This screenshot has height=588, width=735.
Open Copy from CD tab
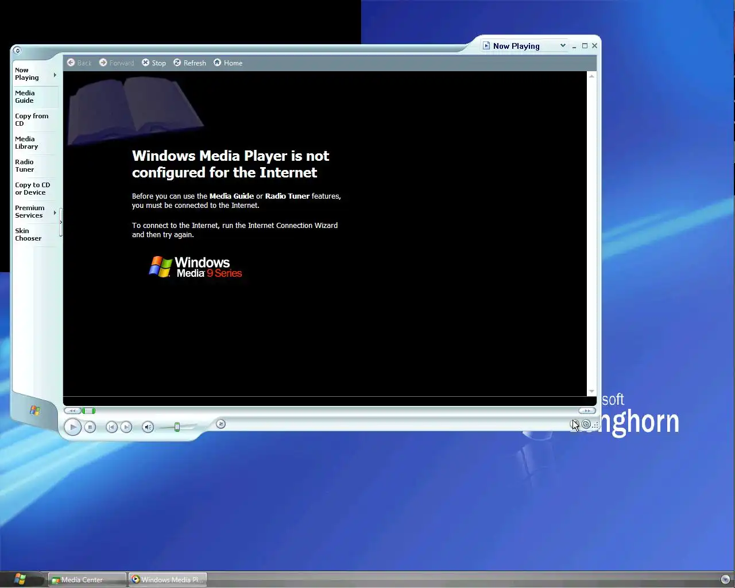tap(36, 119)
